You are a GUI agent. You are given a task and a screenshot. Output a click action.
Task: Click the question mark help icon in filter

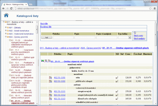click(135, 33)
